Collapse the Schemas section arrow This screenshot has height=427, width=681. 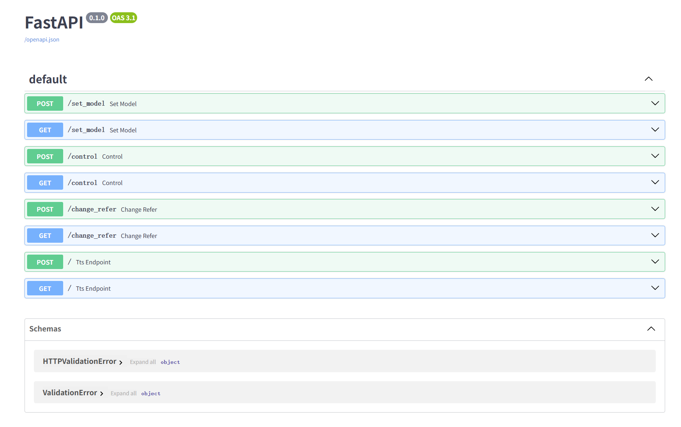(x=651, y=329)
